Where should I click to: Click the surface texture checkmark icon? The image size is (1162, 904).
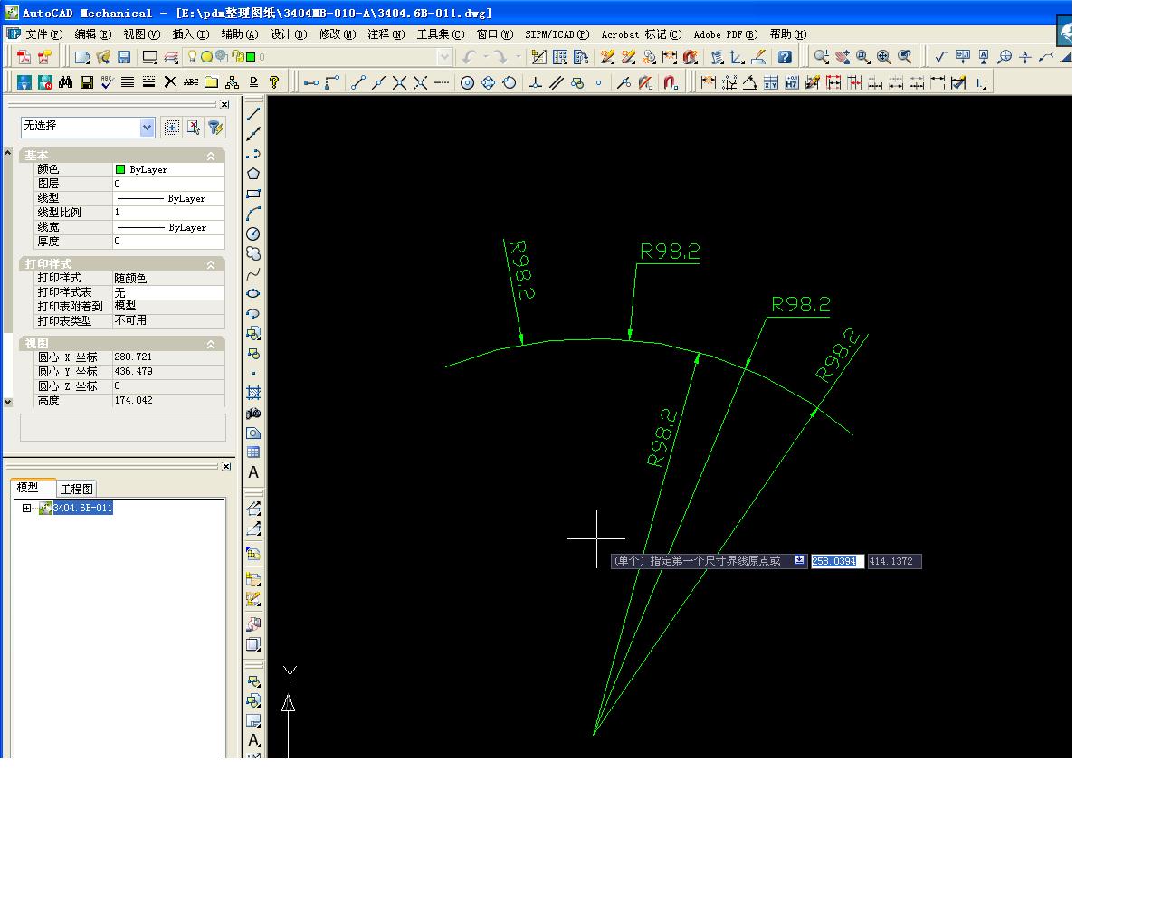(x=941, y=57)
